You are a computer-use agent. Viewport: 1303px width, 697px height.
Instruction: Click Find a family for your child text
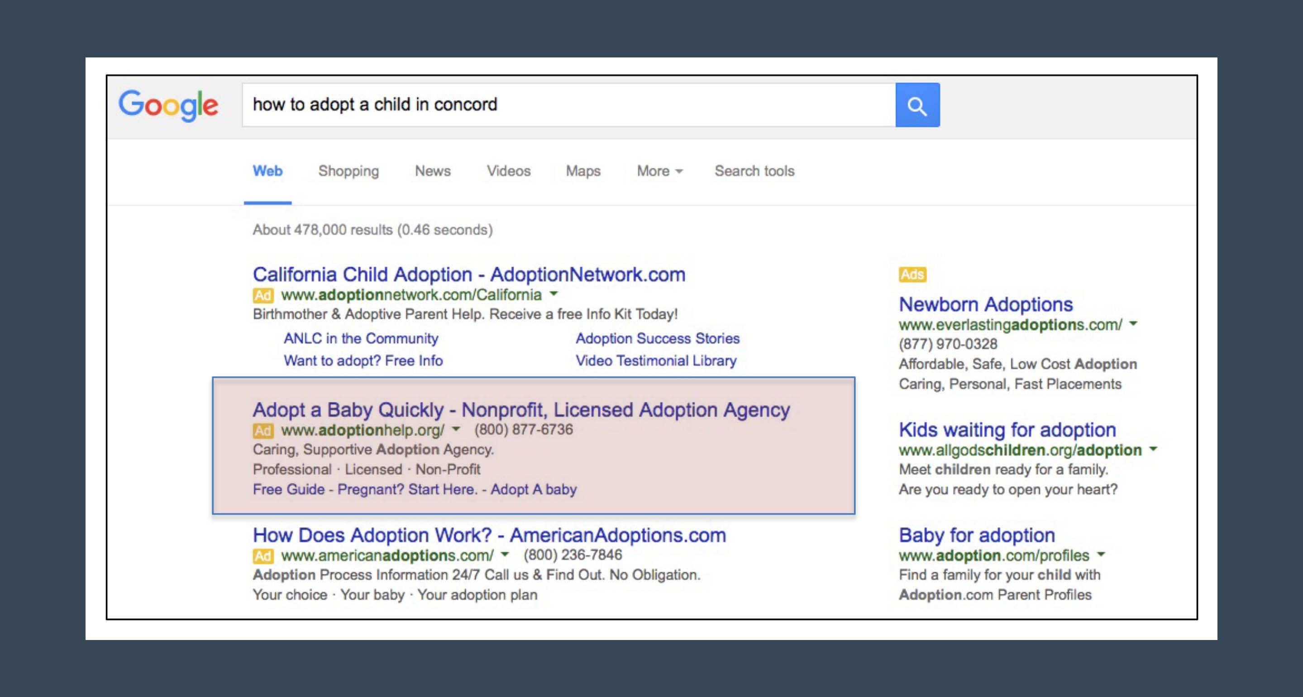coord(999,575)
